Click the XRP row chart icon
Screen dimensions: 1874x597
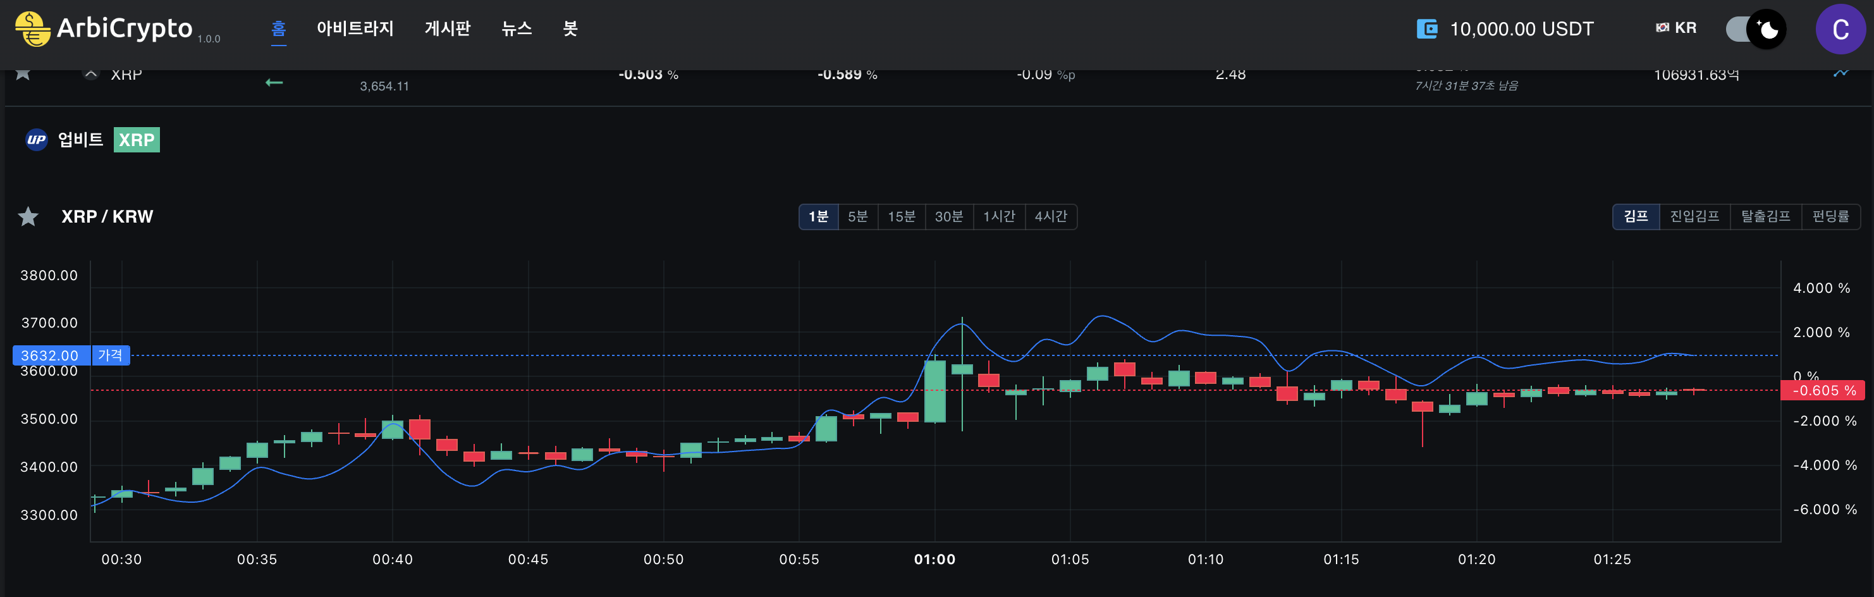click(1840, 73)
